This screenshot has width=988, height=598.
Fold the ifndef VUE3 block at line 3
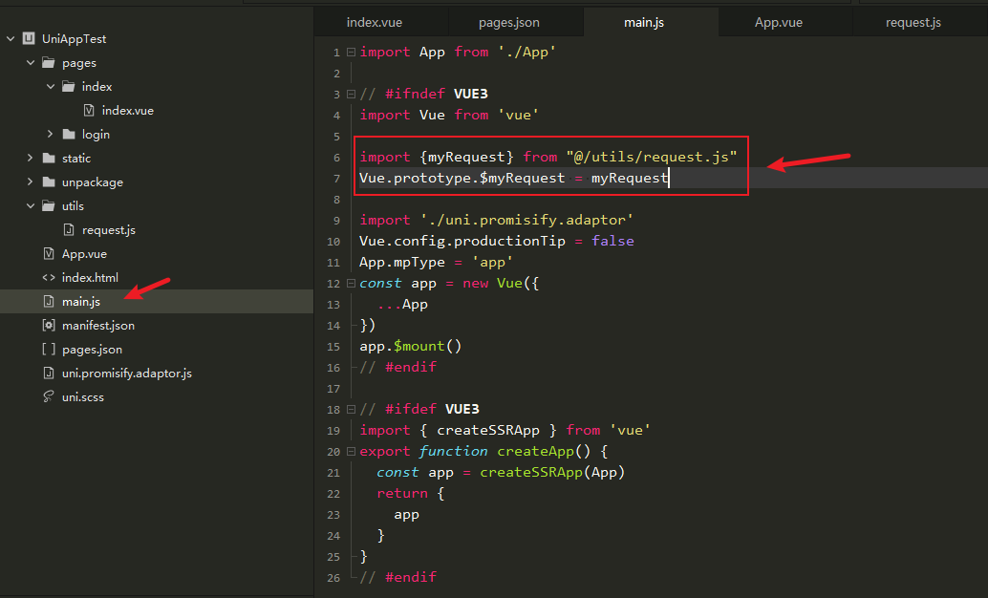coord(351,94)
